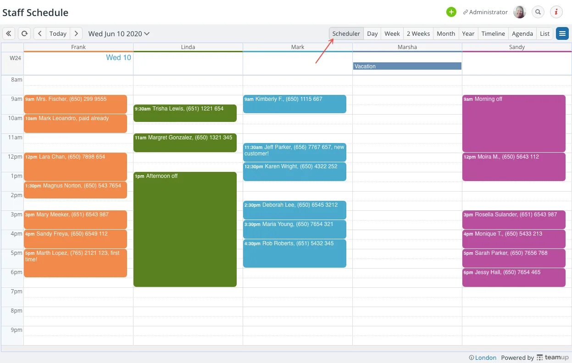Image resolution: width=572 pixels, height=363 pixels.
Task: Select the Mark column header
Action: pos(298,47)
